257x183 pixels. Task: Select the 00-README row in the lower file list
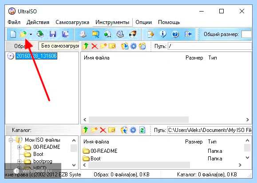(x=104, y=151)
